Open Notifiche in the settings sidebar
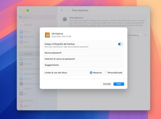The image size is (161, 119). 37,101
